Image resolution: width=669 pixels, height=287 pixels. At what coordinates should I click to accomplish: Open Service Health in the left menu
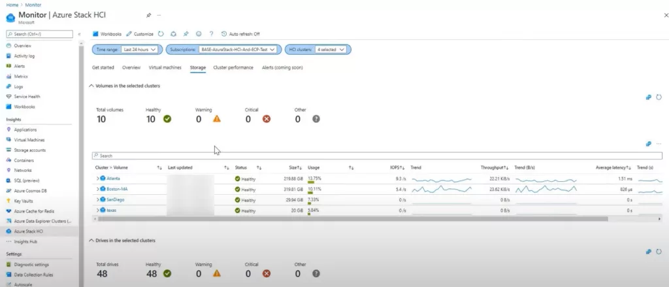27,97
